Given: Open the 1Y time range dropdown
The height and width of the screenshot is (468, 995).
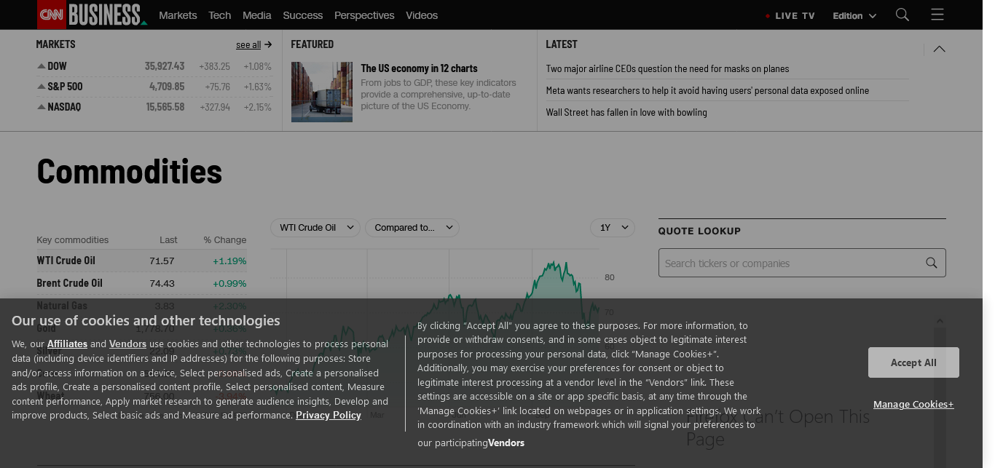Looking at the screenshot, I should [x=612, y=228].
